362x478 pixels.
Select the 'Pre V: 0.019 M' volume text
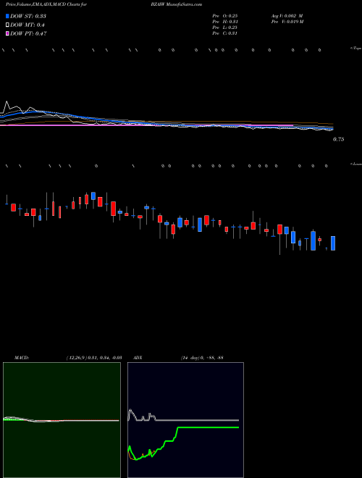tap(287, 22)
